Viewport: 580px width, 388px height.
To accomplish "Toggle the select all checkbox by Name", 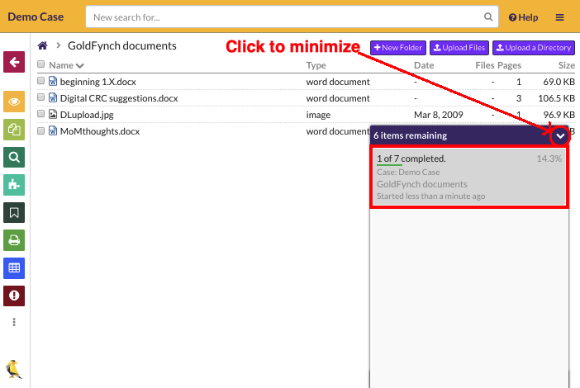I will coord(41,64).
